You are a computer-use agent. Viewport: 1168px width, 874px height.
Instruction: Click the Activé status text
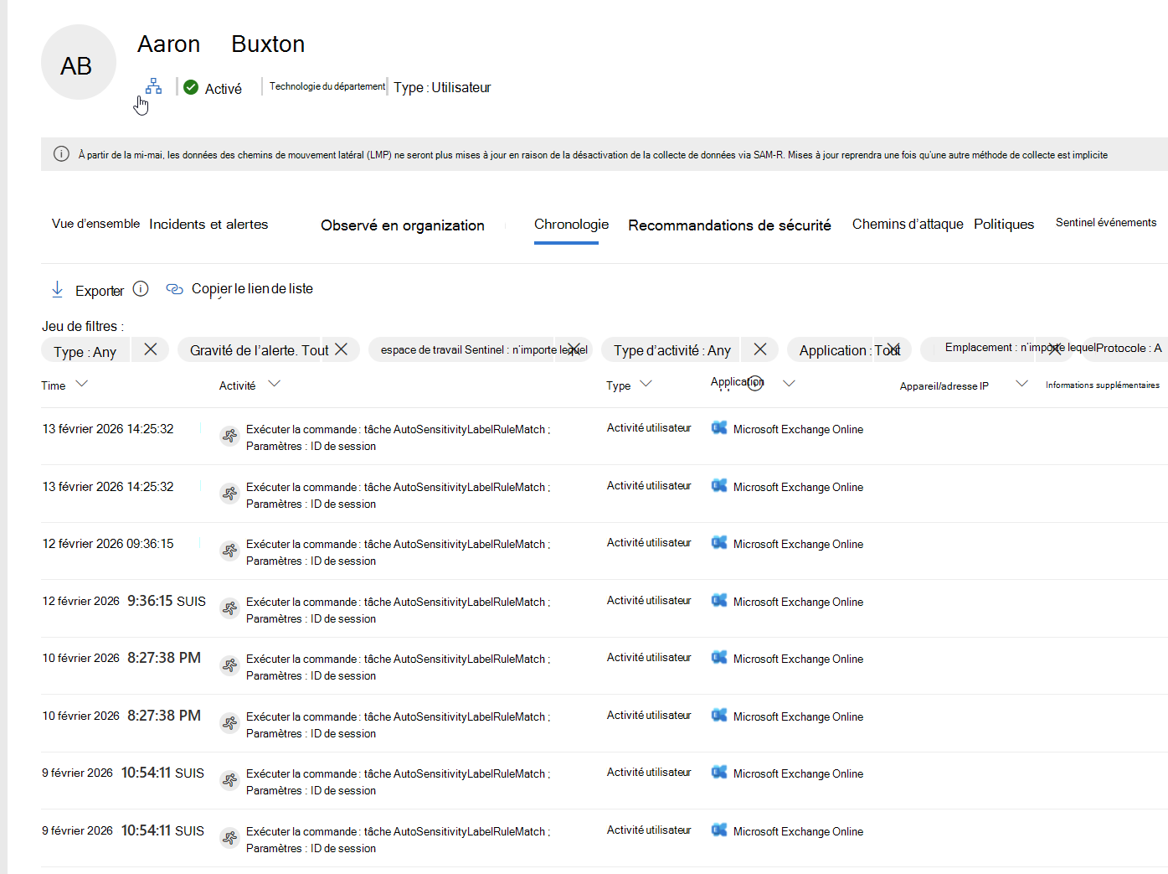coord(224,89)
